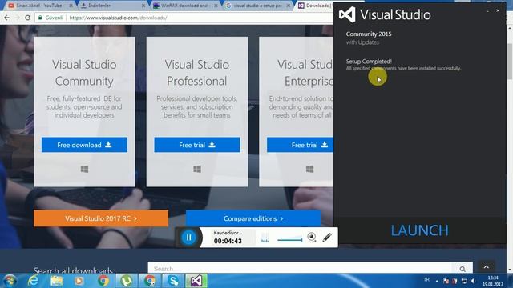Click the Visual Studio Professional card title
Viewport: 513px width, 288px height.
[x=197, y=73]
